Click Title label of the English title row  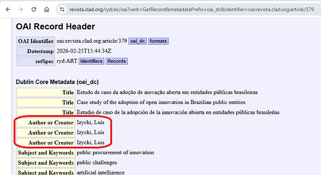46,103
